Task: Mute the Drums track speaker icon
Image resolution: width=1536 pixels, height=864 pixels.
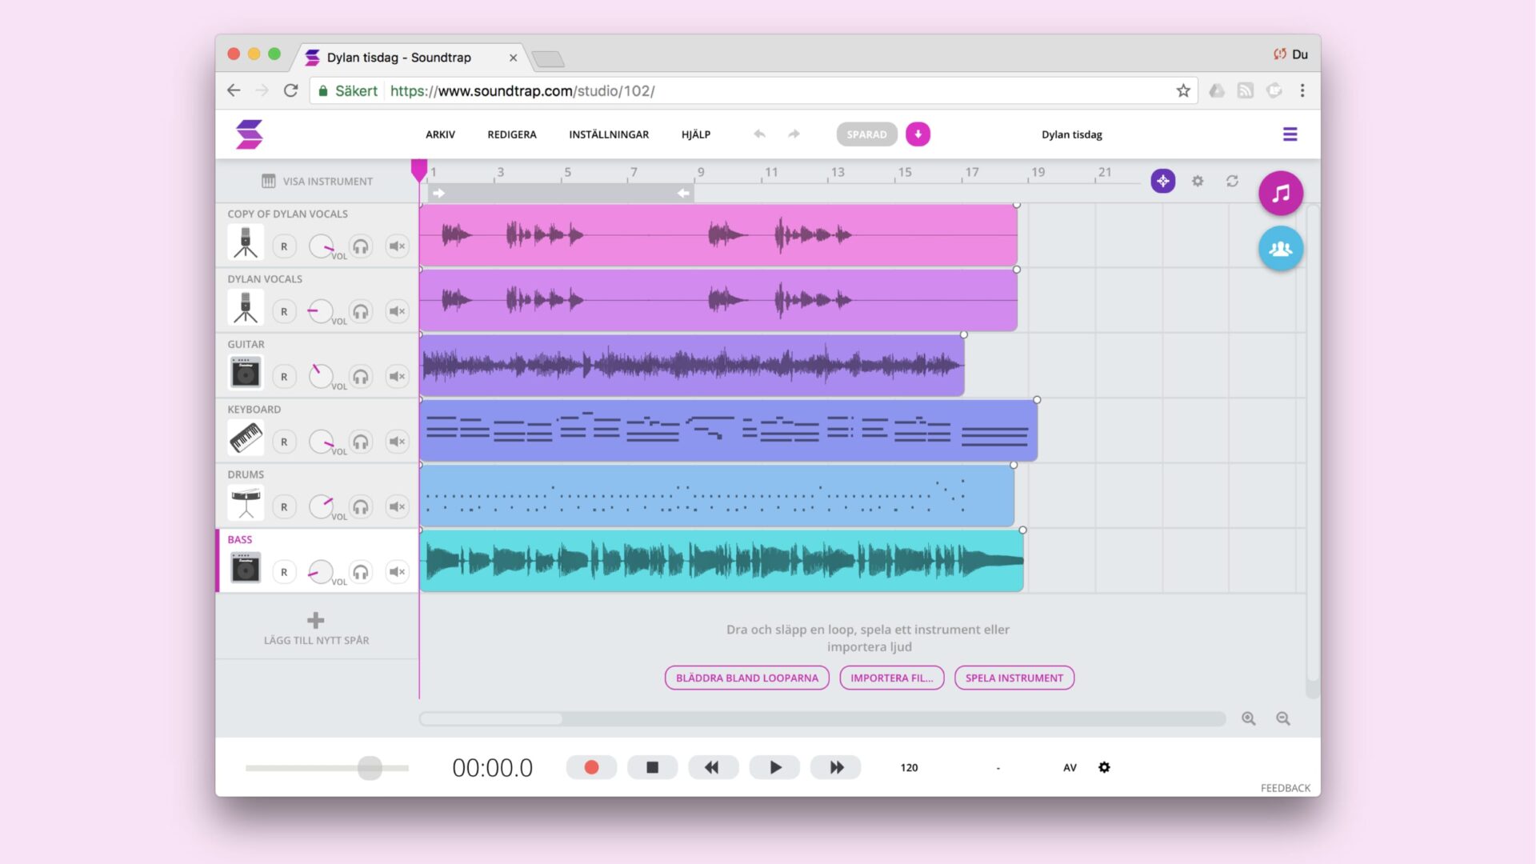Action: (x=396, y=506)
